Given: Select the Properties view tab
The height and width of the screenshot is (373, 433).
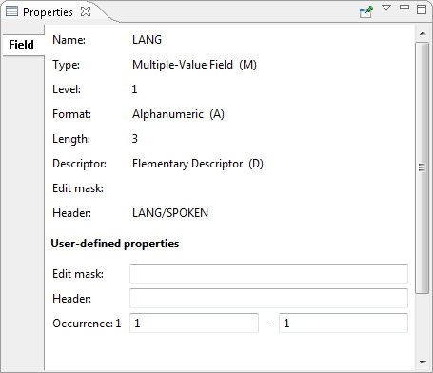Looking at the screenshot, I should pos(48,12).
